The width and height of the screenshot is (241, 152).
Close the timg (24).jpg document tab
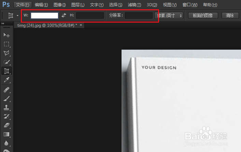[x=81, y=25]
